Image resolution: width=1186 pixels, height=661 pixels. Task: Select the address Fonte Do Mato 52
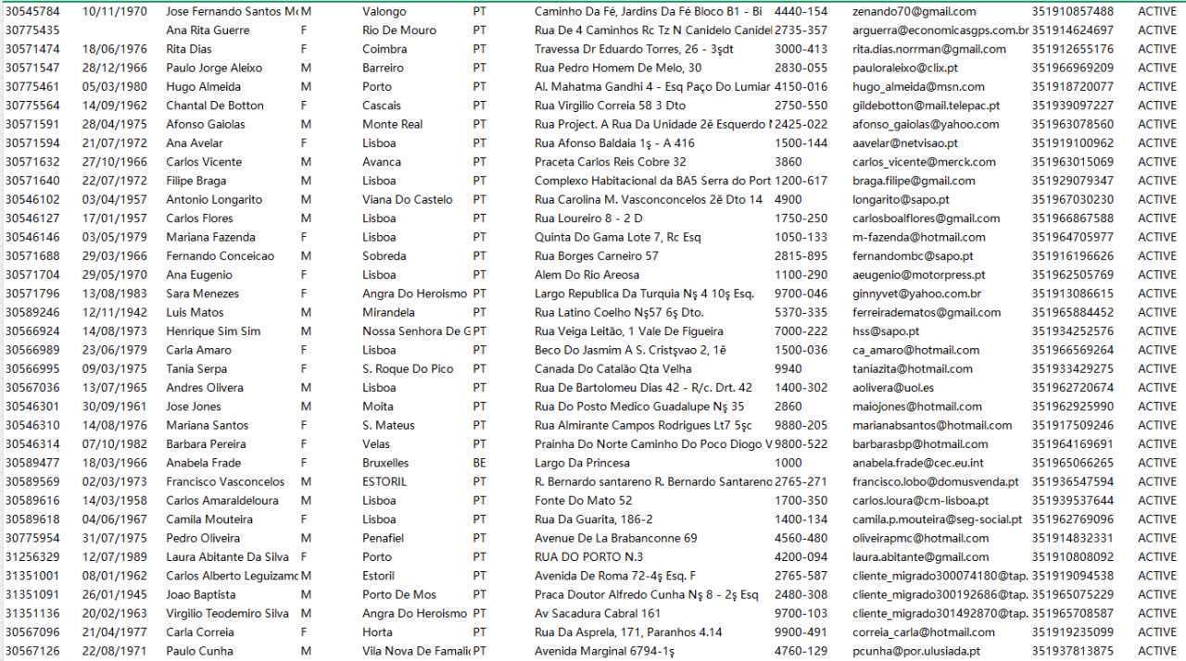584,501
